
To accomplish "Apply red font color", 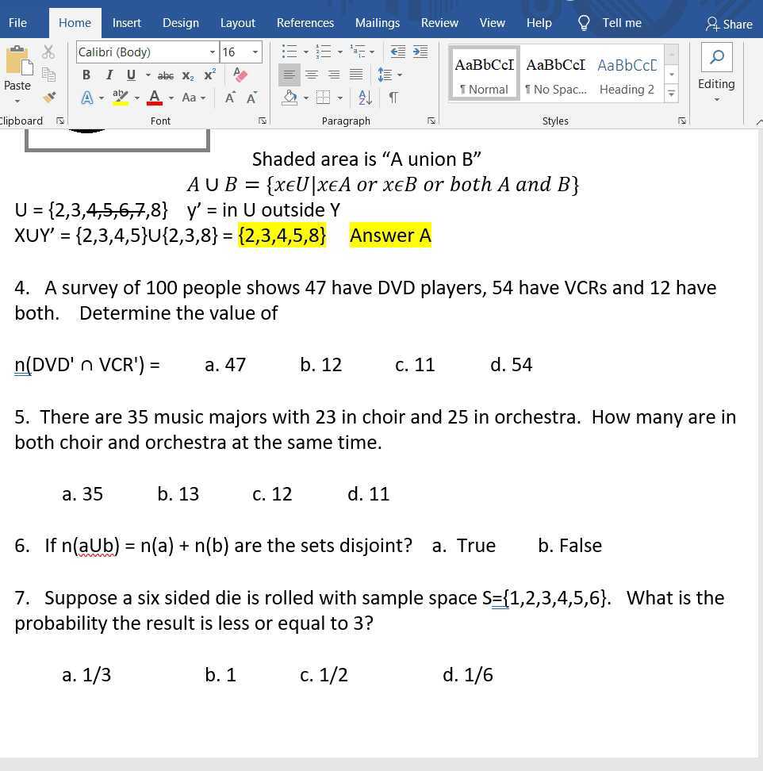I will click(x=155, y=98).
